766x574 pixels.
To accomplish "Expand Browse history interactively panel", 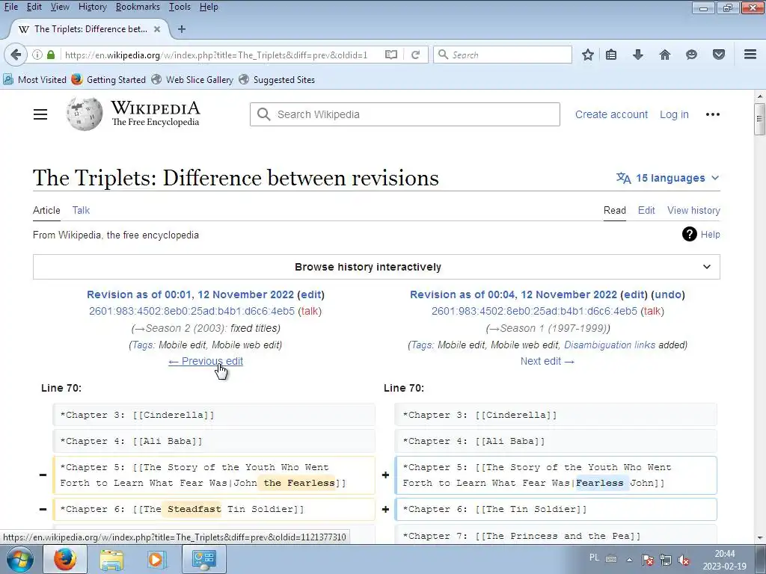I will [x=376, y=267].
